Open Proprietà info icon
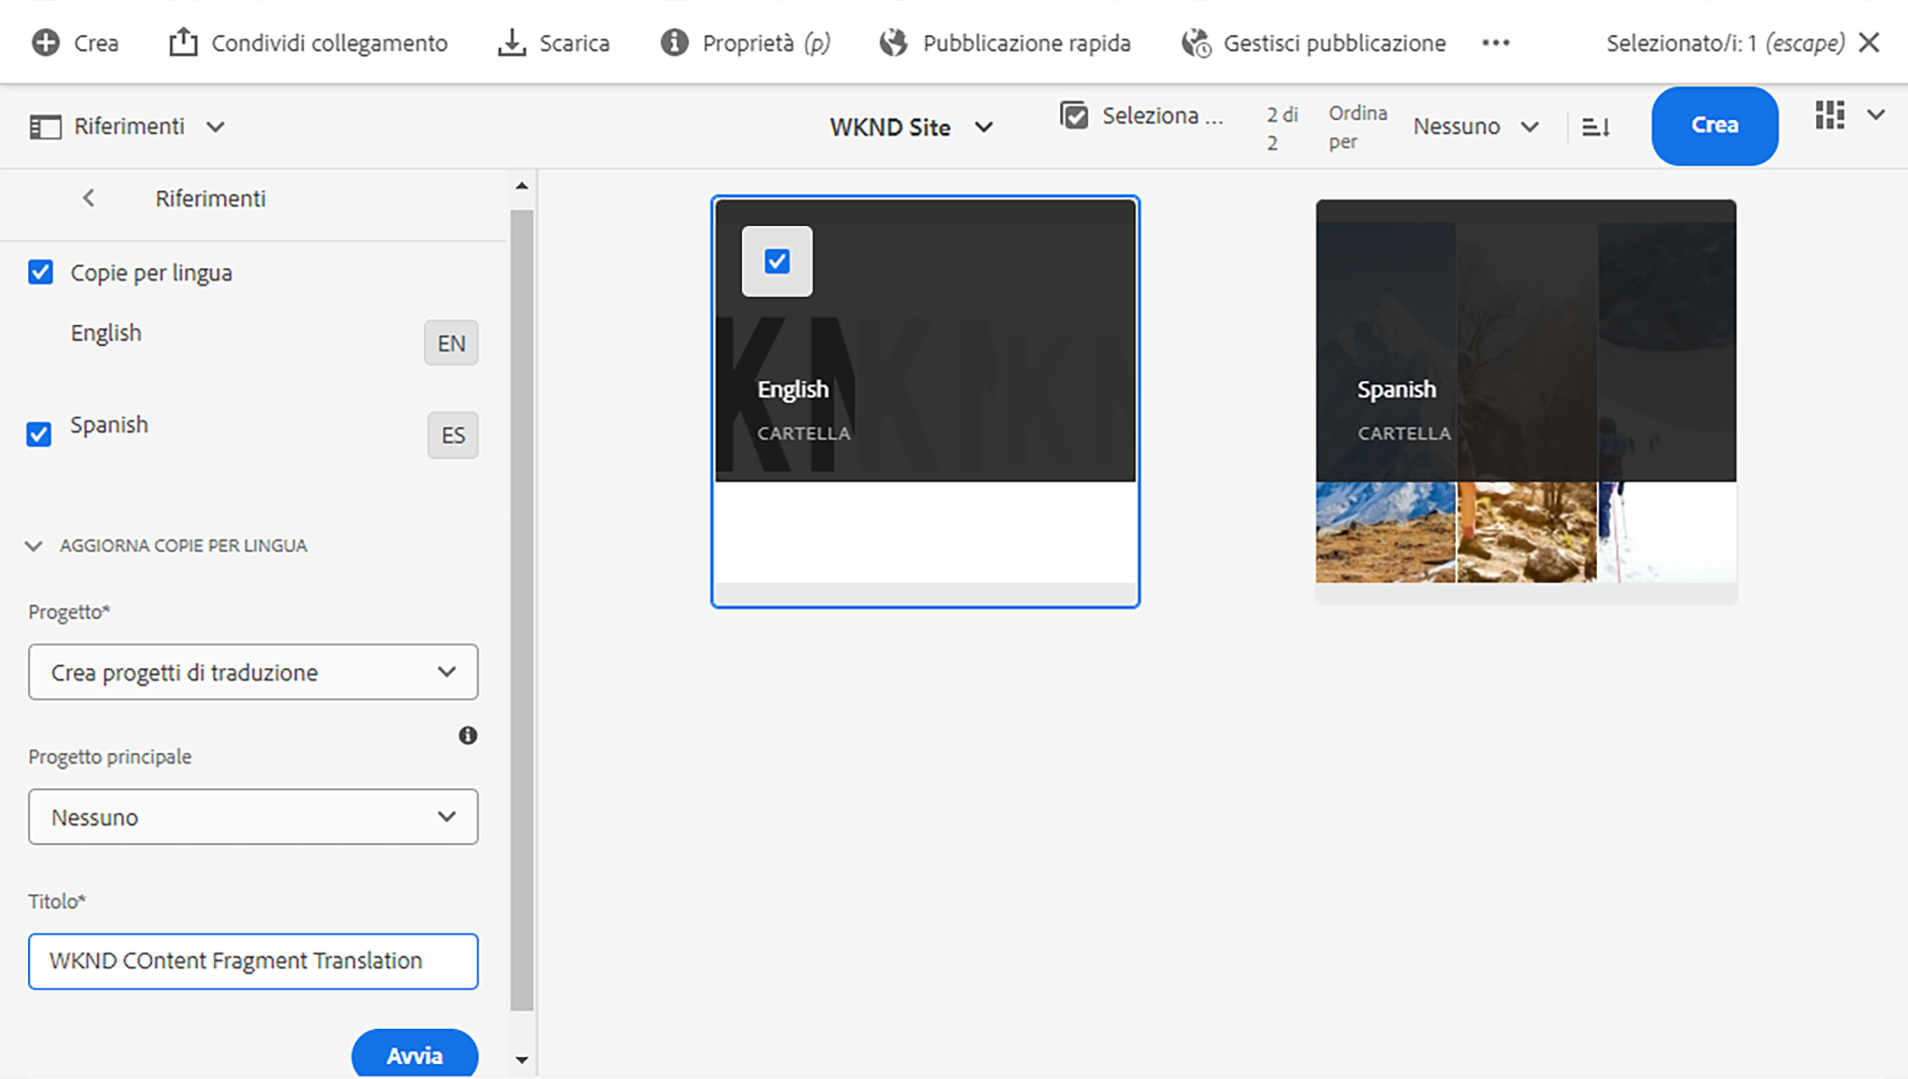 click(x=674, y=42)
